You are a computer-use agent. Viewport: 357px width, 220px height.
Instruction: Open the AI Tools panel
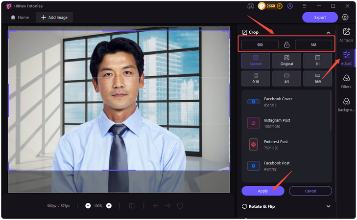pyautogui.click(x=346, y=35)
